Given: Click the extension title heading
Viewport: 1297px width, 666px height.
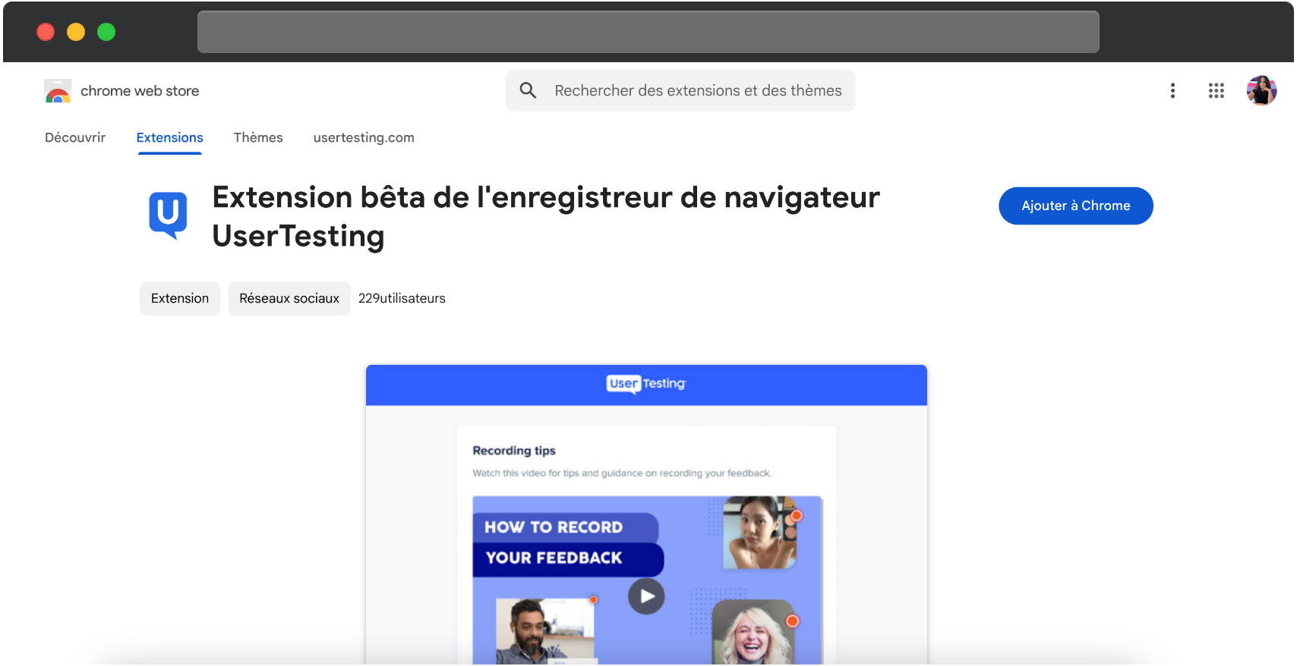Looking at the screenshot, I should [546, 216].
